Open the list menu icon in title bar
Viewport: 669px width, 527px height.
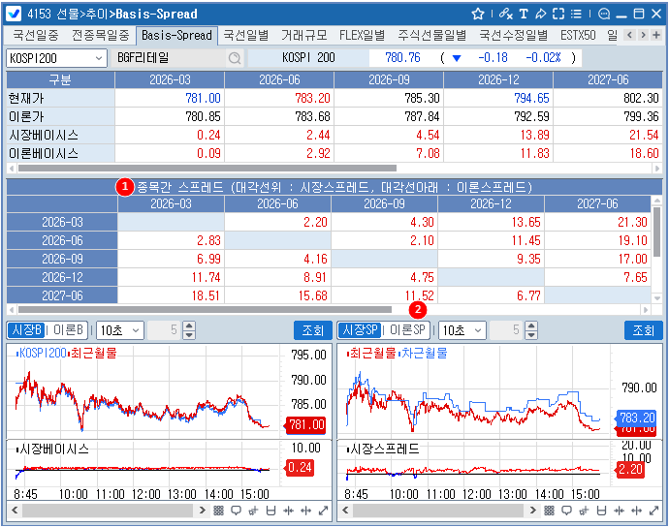click(x=577, y=15)
